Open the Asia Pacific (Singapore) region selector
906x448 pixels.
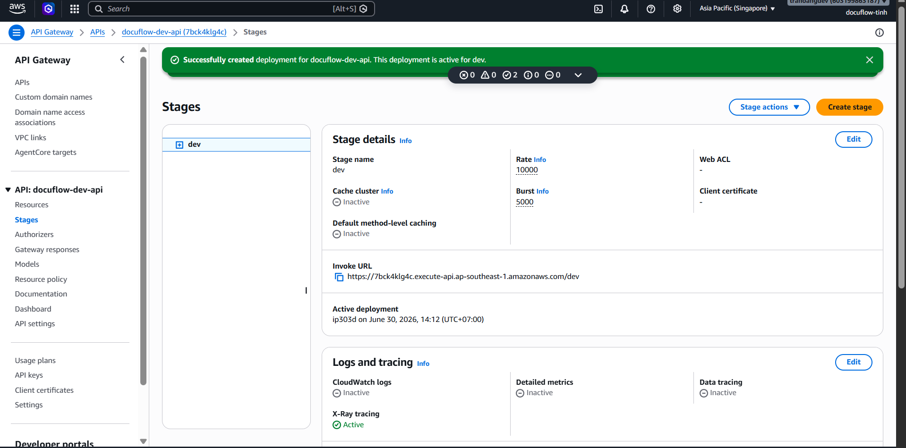tap(737, 8)
